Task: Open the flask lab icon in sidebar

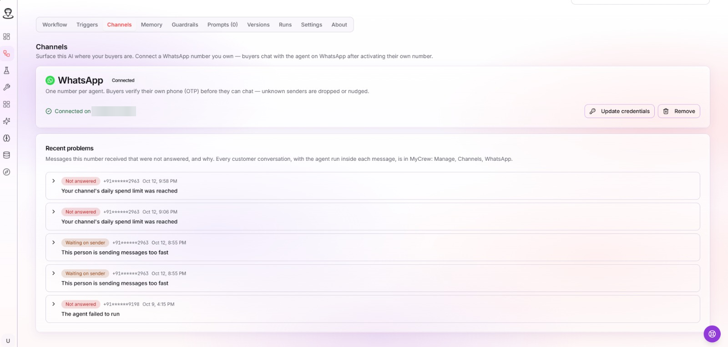Action: [x=6, y=70]
